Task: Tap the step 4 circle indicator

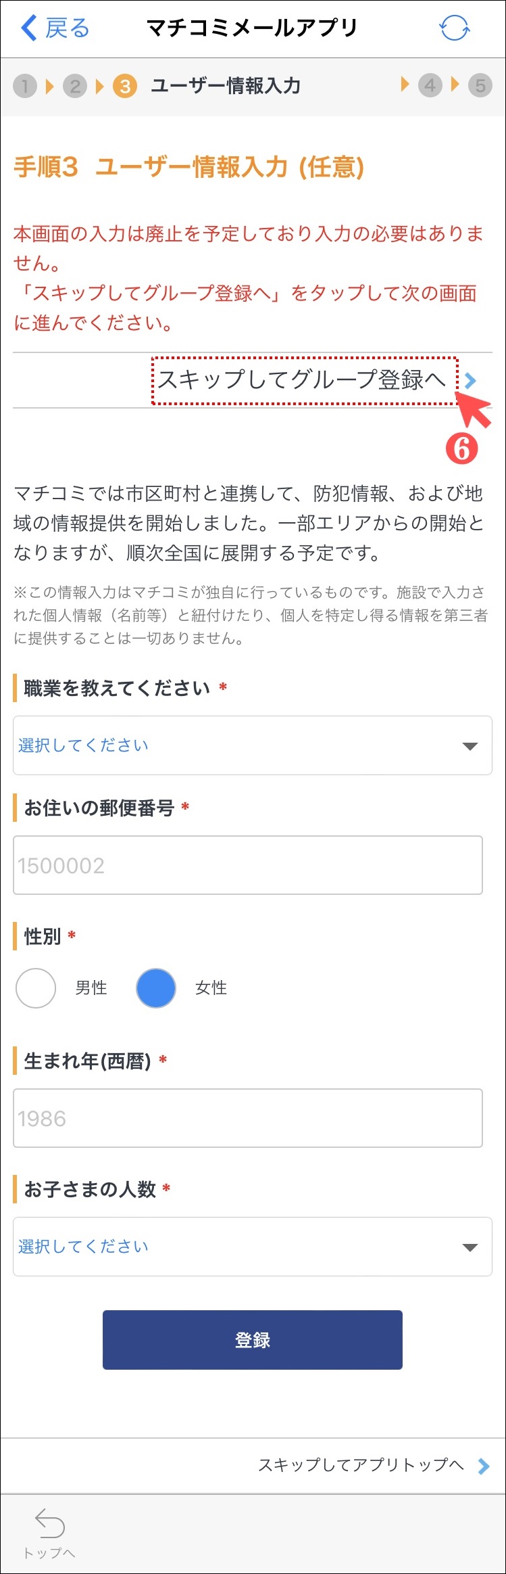Action: [430, 86]
